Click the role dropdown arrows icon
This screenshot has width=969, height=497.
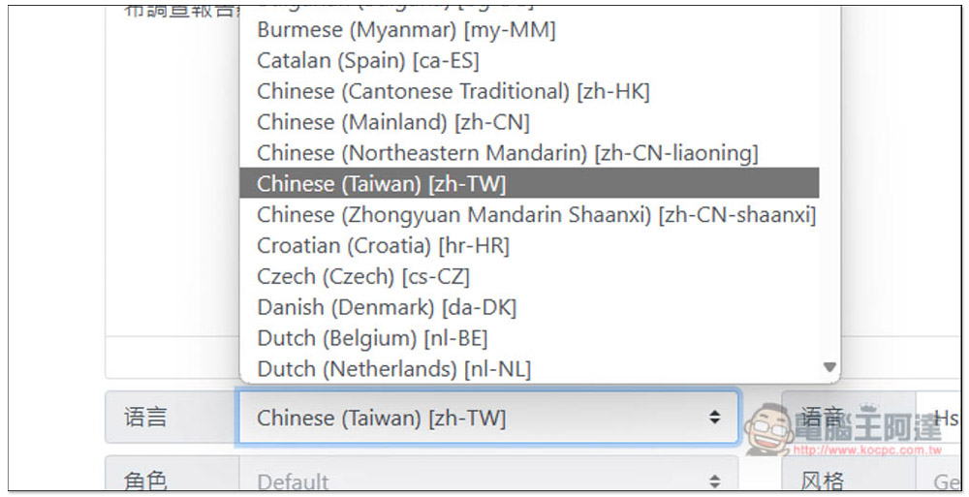714,481
